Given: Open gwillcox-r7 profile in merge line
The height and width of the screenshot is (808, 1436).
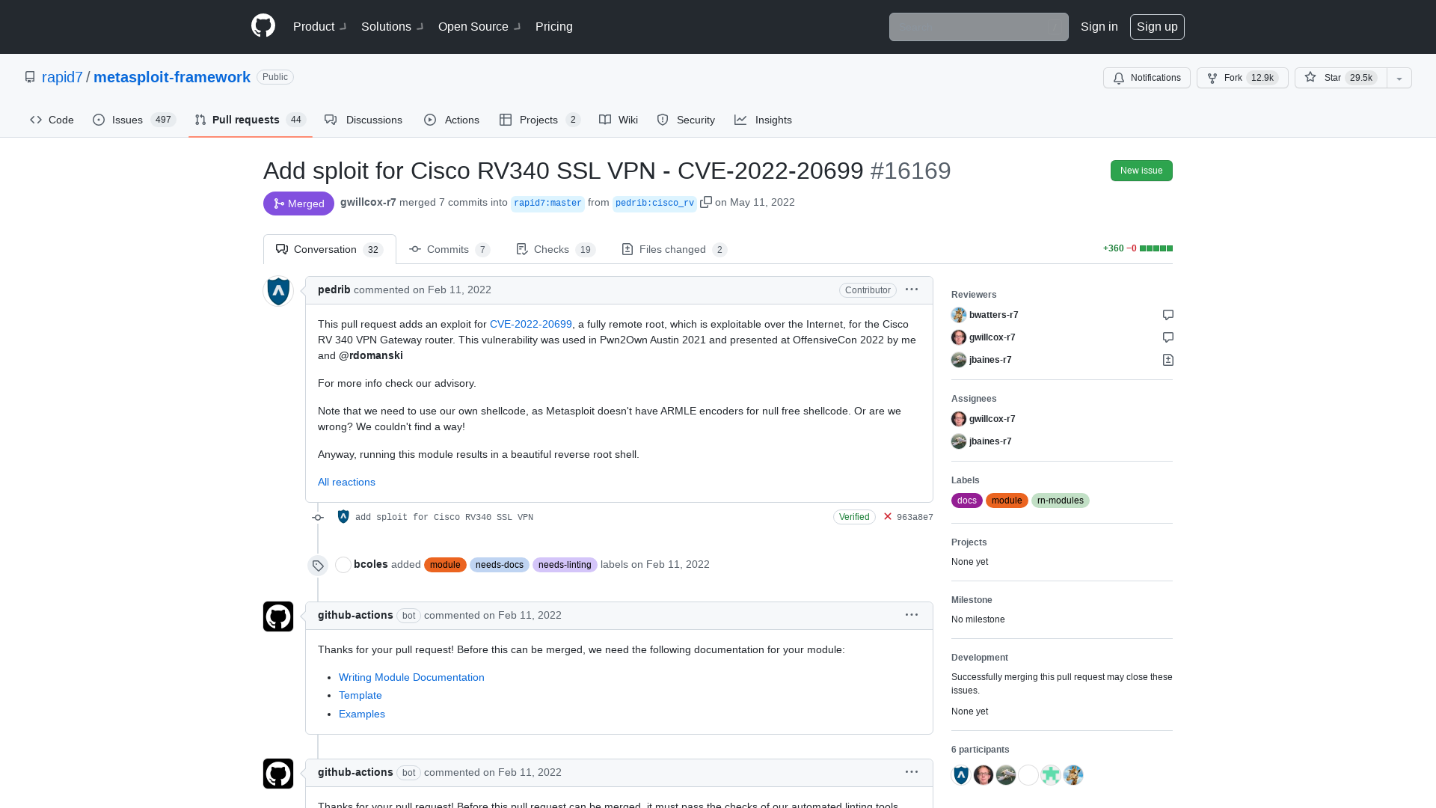Looking at the screenshot, I should pos(368,202).
